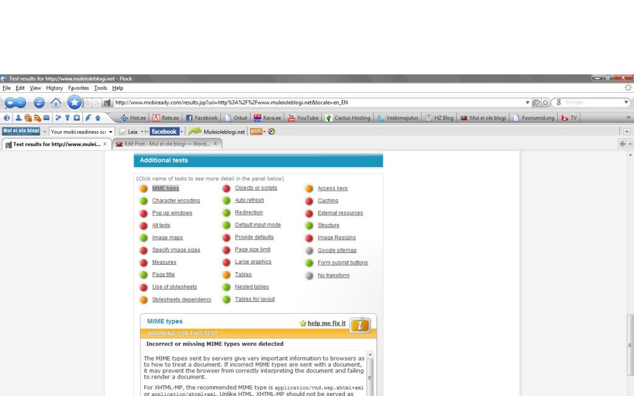Click the Flock home button

[56, 103]
